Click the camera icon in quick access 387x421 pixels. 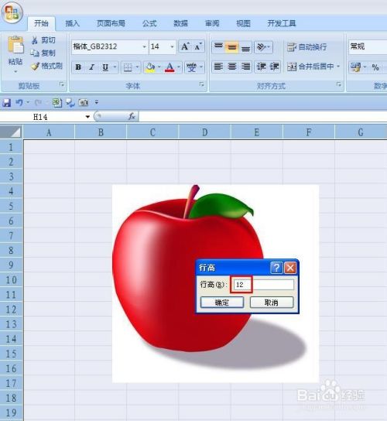click(84, 103)
